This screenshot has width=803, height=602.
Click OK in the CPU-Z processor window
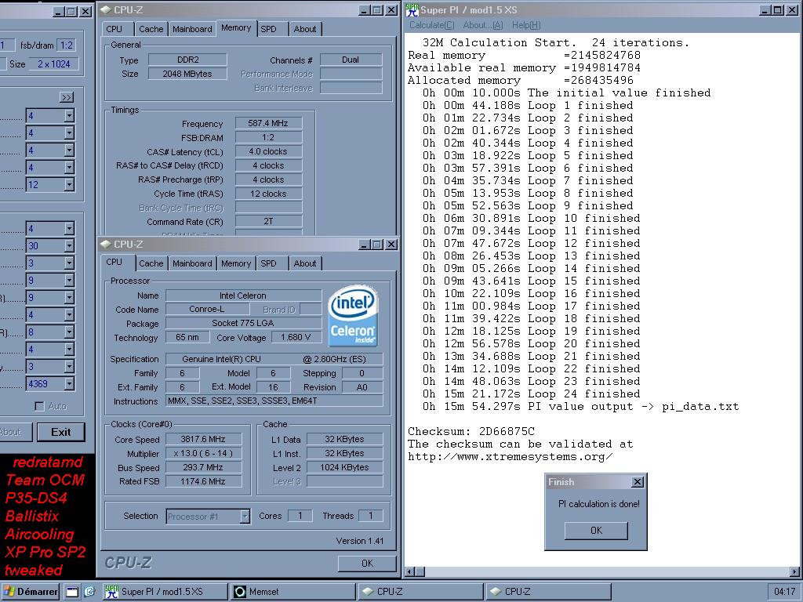(x=367, y=564)
